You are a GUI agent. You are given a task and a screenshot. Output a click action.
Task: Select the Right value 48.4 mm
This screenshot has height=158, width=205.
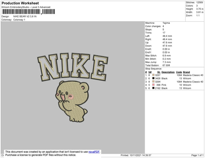click(167, 39)
